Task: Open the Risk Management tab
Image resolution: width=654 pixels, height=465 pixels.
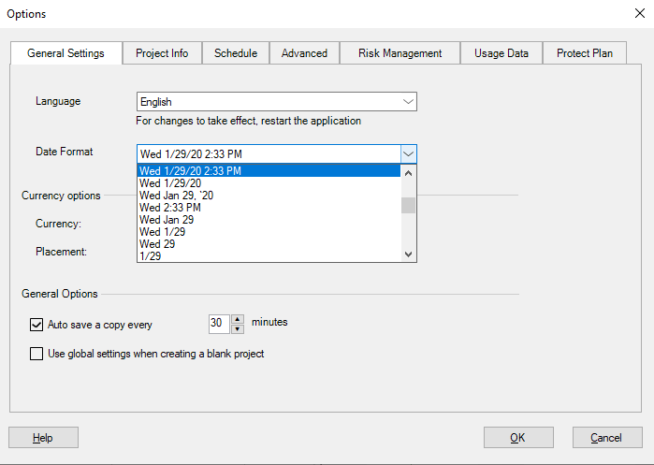Action: tap(400, 53)
